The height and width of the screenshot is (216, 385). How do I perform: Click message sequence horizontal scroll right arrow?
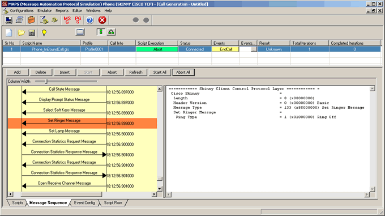(x=154, y=194)
